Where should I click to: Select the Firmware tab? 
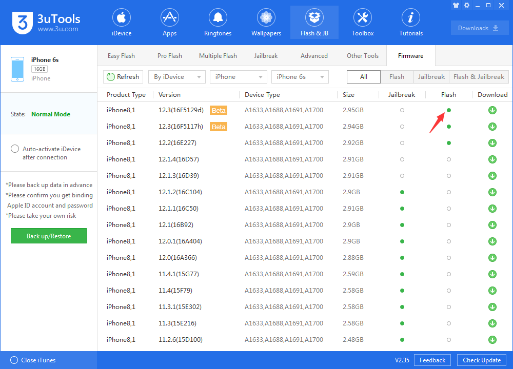pos(410,55)
